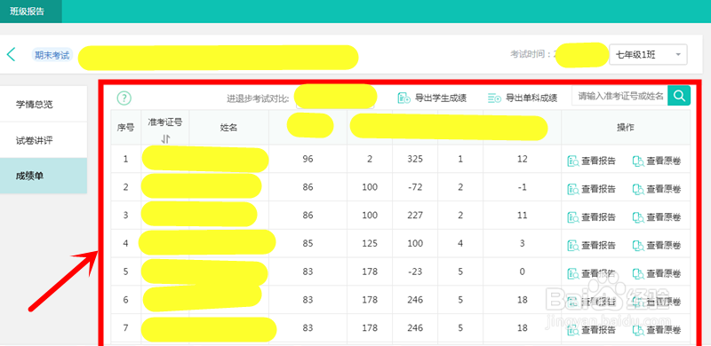Go back with the left chevron icon

pyautogui.click(x=11, y=54)
